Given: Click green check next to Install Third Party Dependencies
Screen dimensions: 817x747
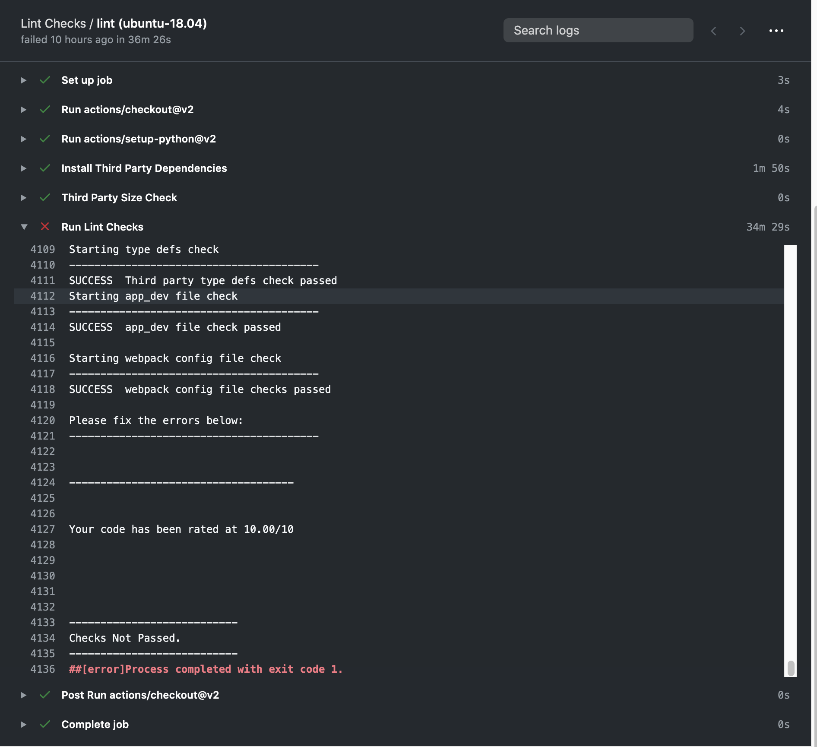Looking at the screenshot, I should coord(45,168).
